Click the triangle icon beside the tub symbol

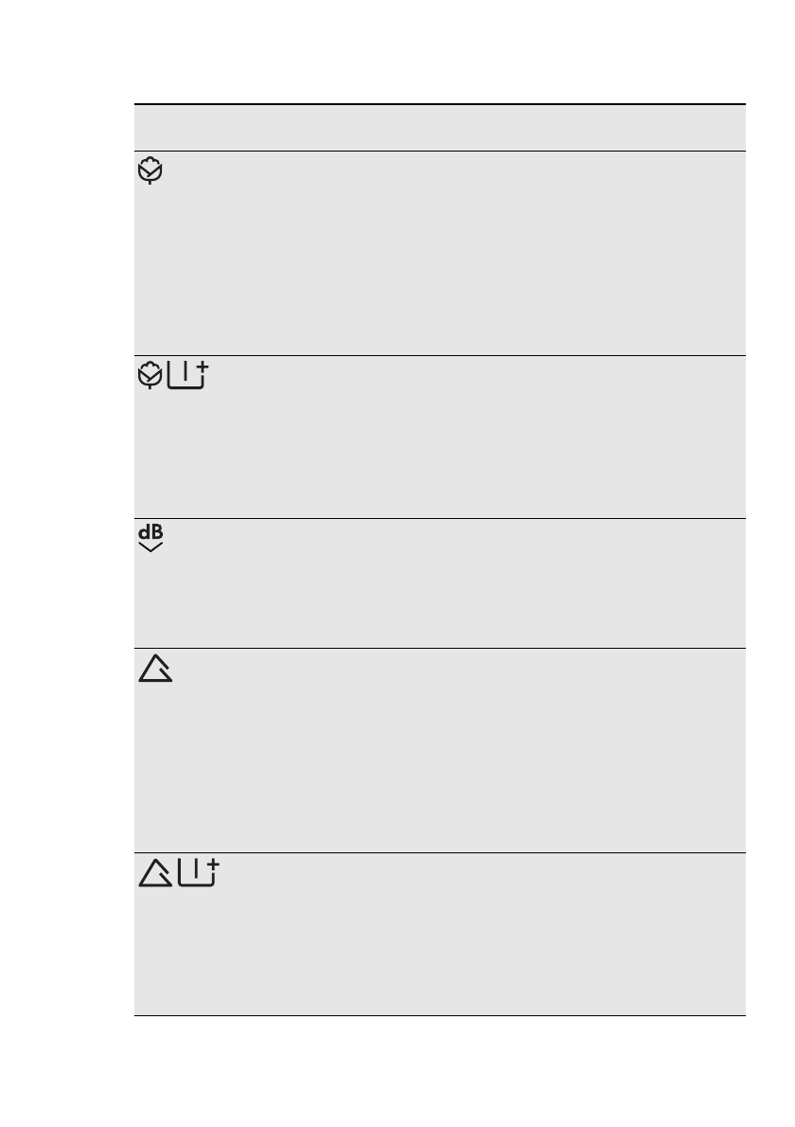(x=153, y=873)
